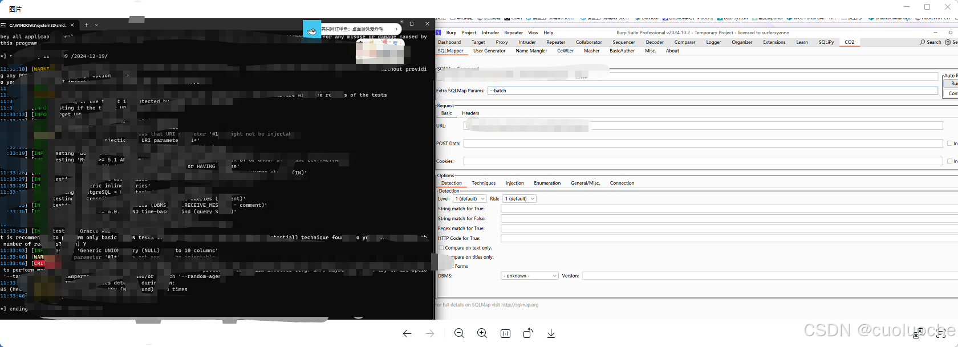
Task: Switch to the Organizer tab
Action: click(x=742, y=42)
